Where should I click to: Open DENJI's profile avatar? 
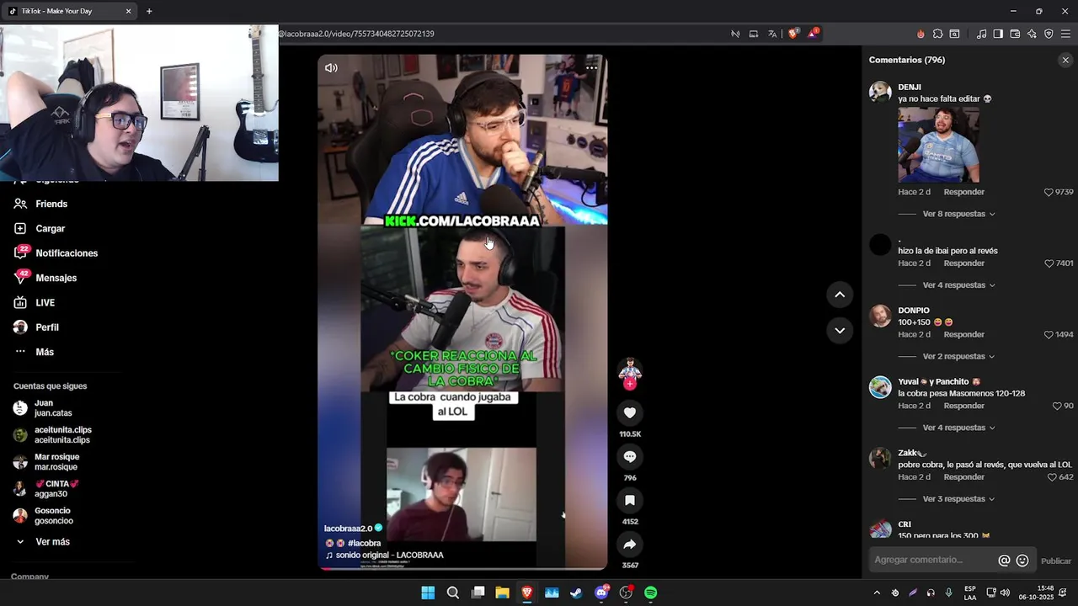click(880, 92)
